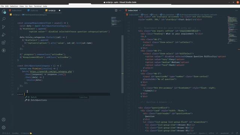Click 'fetchQuestionsCategory' const declaration
The width and height of the screenshot is (240, 135).
37,66
